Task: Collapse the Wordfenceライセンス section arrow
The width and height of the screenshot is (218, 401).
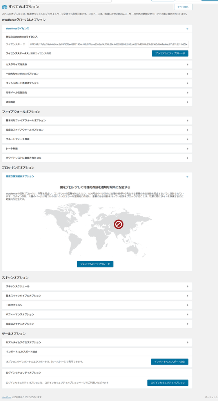Action: [x=187, y=29]
